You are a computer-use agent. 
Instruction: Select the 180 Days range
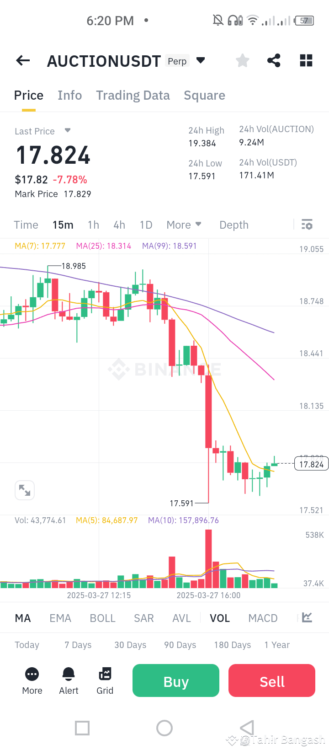point(232,645)
